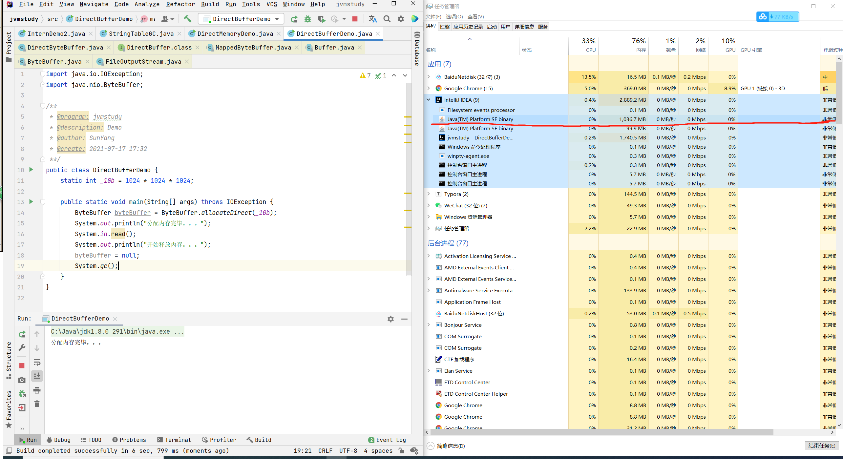Expand the Activation Licensing Service row

[x=429, y=256]
